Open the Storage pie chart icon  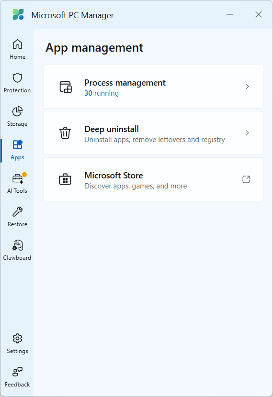coord(17,111)
